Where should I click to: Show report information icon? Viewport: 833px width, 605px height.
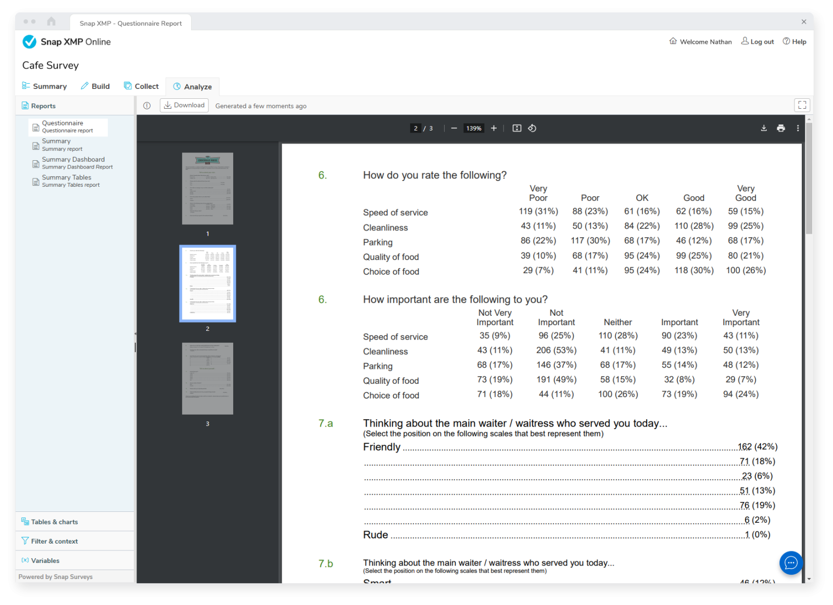pos(147,106)
